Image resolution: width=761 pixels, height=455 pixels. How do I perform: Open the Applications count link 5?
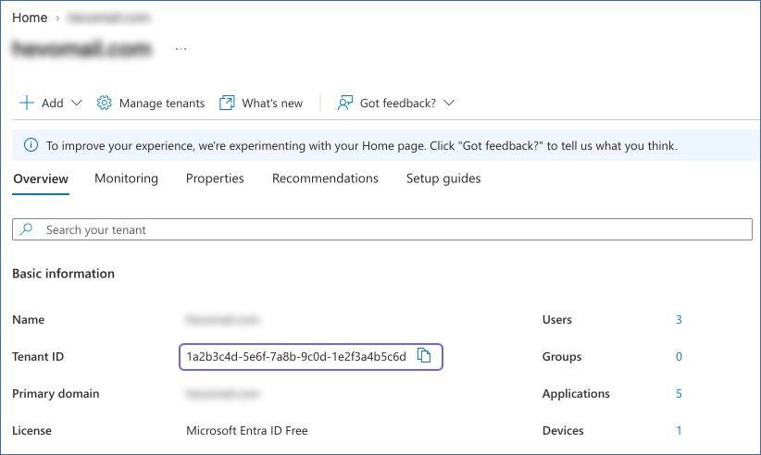[679, 393]
